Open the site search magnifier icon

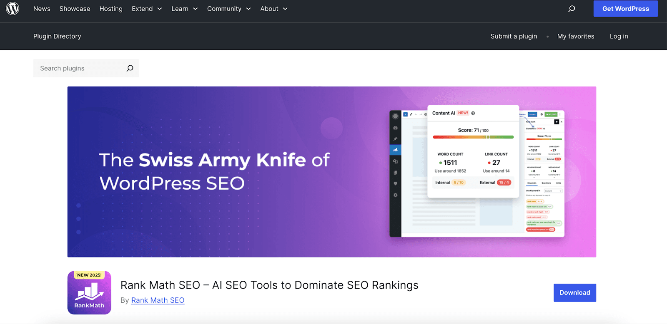click(572, 9)
